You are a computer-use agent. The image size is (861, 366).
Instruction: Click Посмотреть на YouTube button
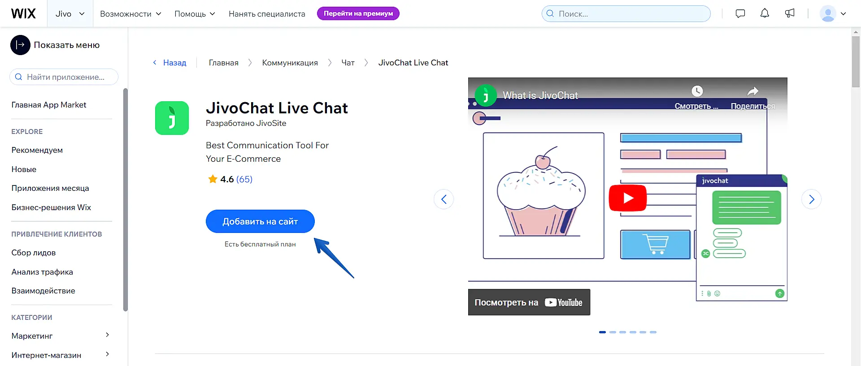529,302
